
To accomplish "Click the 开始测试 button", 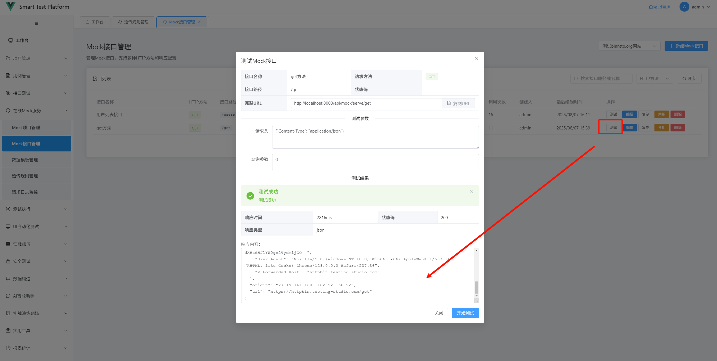I will click(x=465, y=313).
